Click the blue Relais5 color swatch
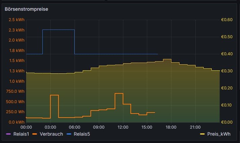Screen dimensions: 240x143 [68, 134]
